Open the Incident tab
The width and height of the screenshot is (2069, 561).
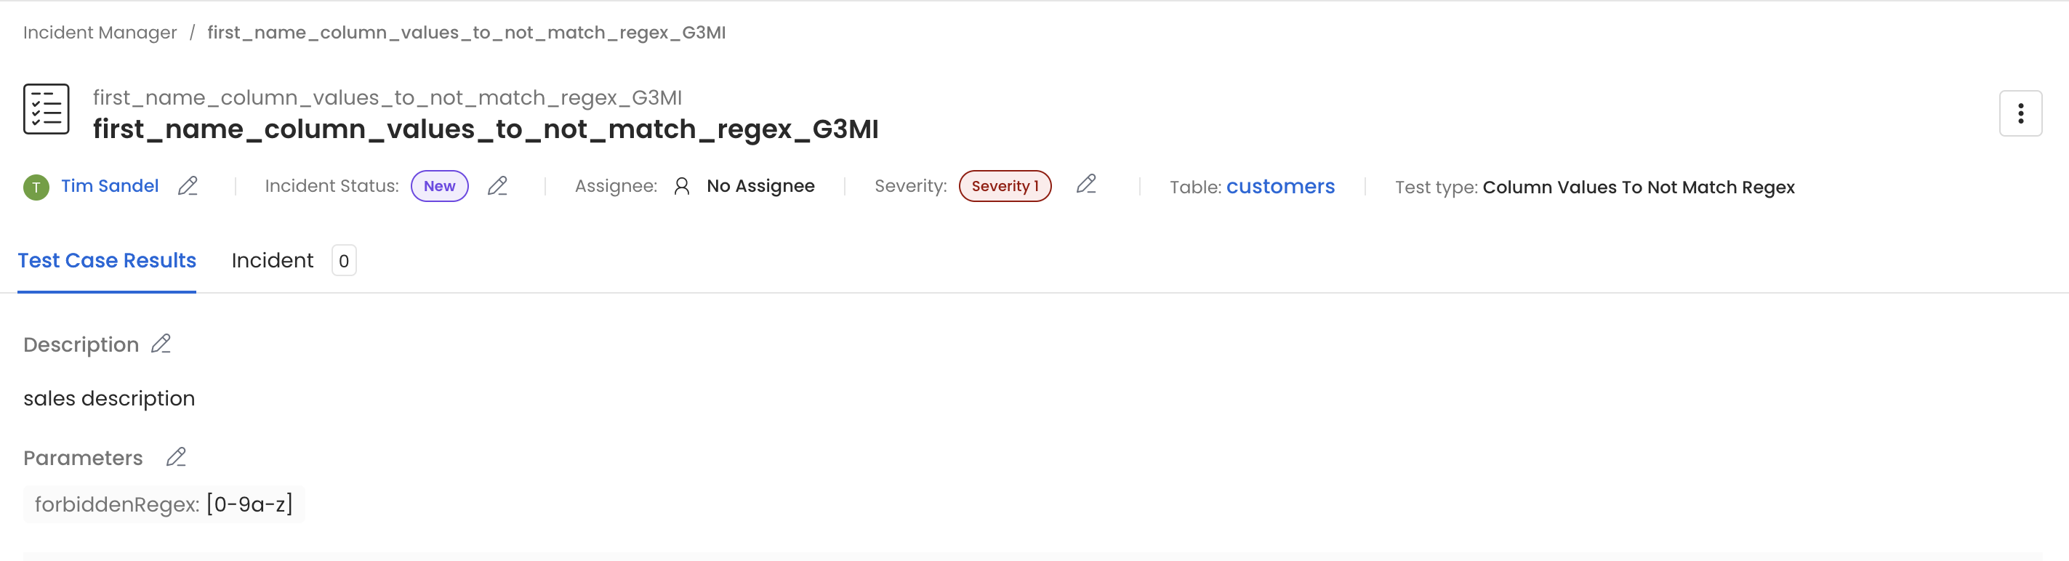(273, 261)
